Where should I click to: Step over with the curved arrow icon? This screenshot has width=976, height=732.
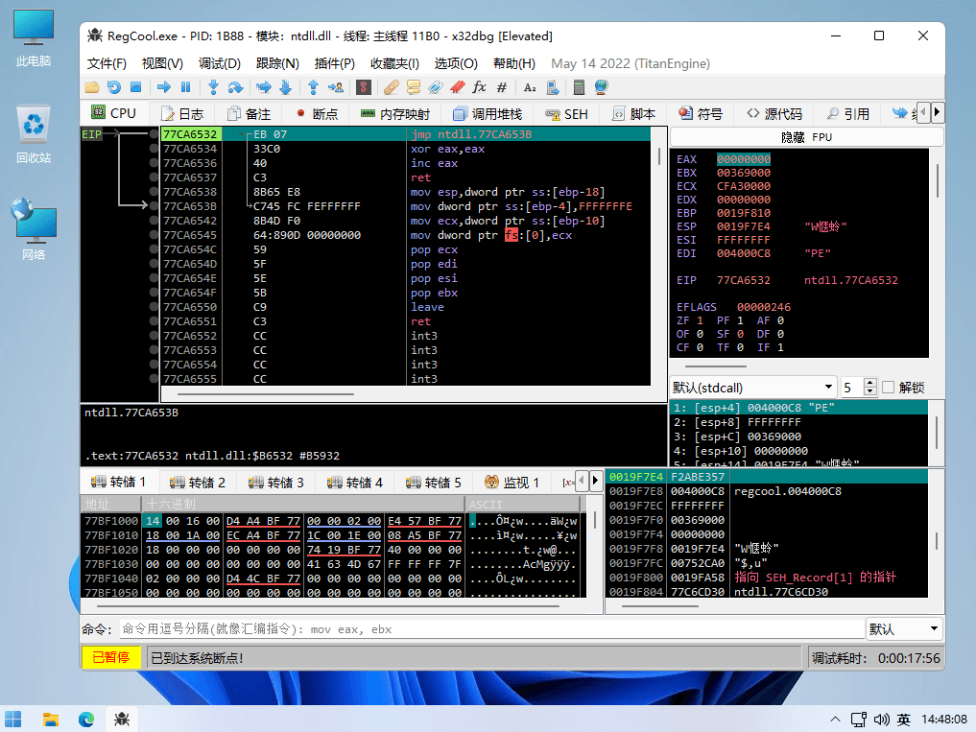[x=235, y=87]
